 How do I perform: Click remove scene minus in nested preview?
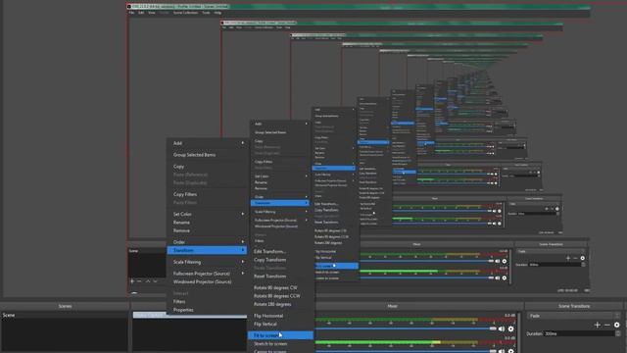(139, 281)
